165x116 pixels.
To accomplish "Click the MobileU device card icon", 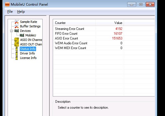I will (x=22, y=35).
